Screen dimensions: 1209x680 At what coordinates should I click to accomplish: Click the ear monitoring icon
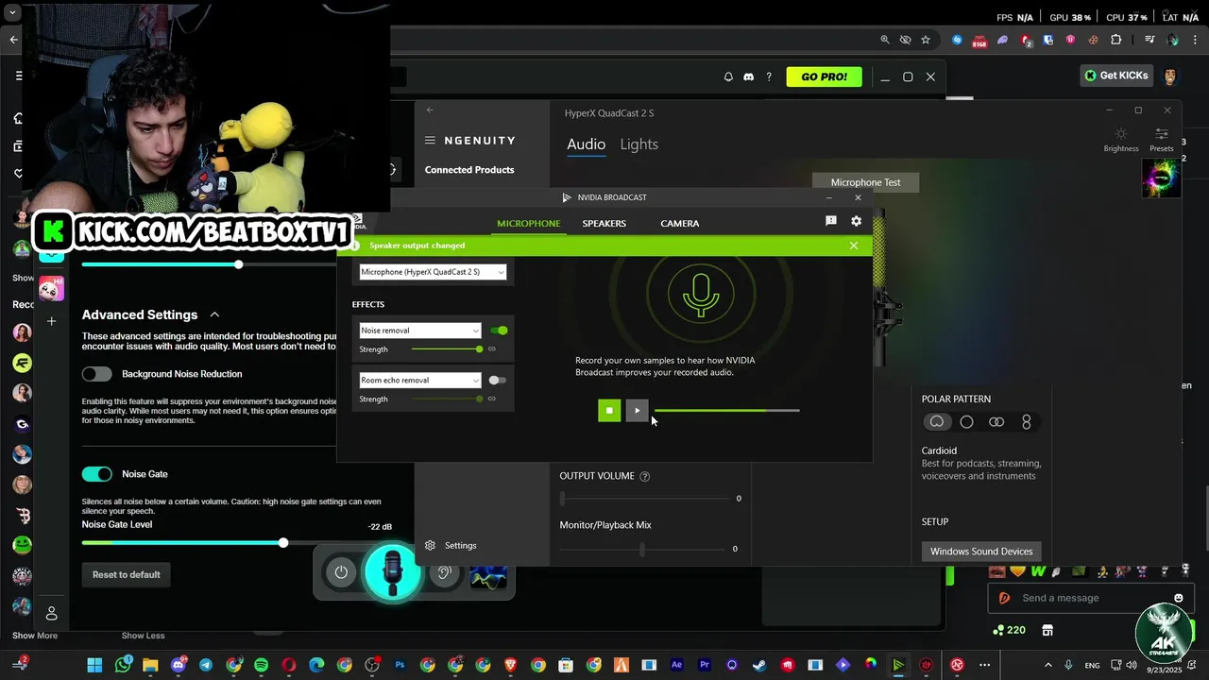point(444,571)
